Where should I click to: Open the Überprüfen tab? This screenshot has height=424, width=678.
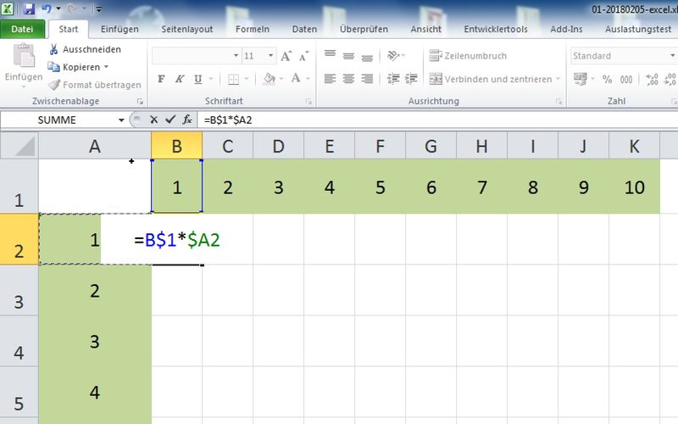pyautogui.click(x=364, y=29)
